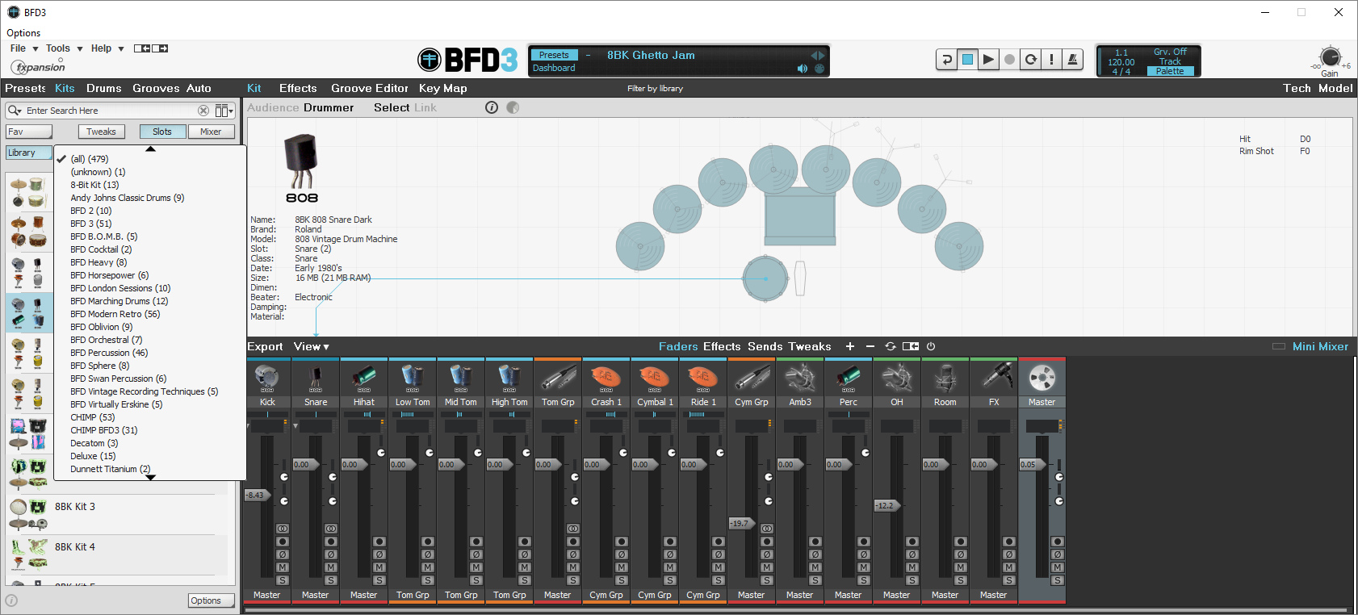Click the mixer power icon

point(930,346)
